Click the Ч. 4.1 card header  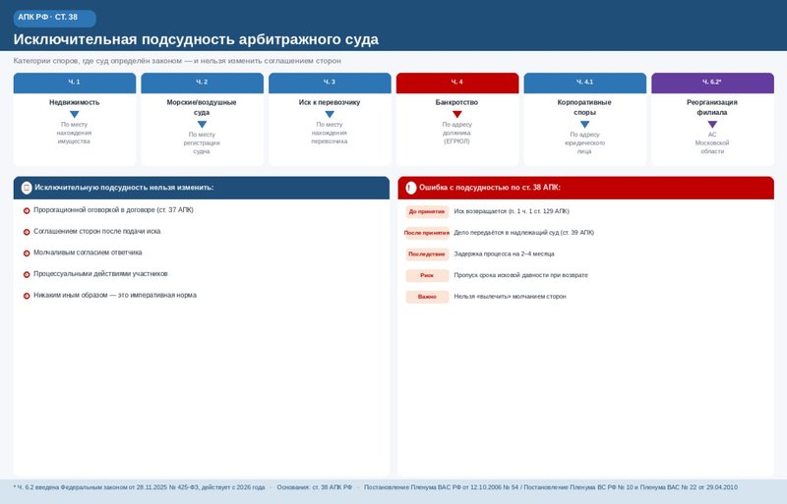[x=584, y=83]
